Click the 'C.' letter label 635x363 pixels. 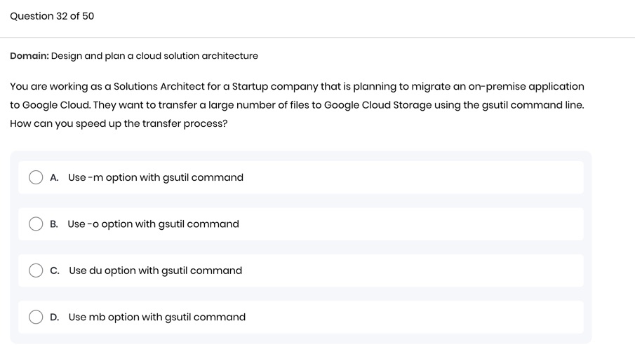(x=55, y=270)
